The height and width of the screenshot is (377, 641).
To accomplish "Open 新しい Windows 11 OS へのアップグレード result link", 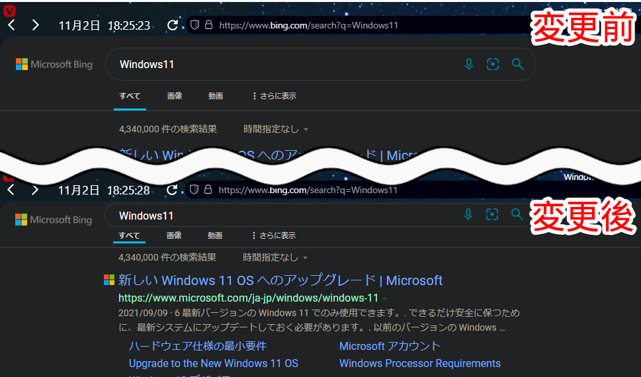I will coord(280,280).
